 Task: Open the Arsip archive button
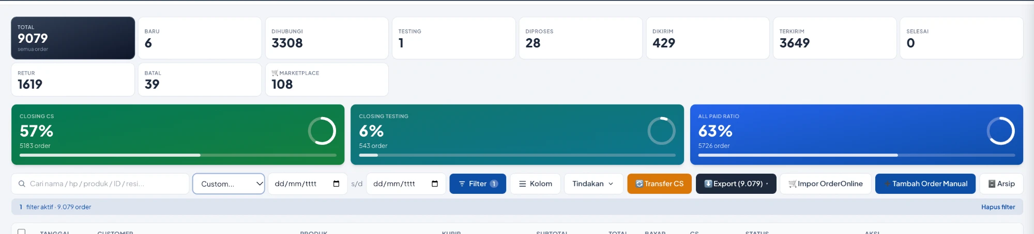(x=1001, y=184)
